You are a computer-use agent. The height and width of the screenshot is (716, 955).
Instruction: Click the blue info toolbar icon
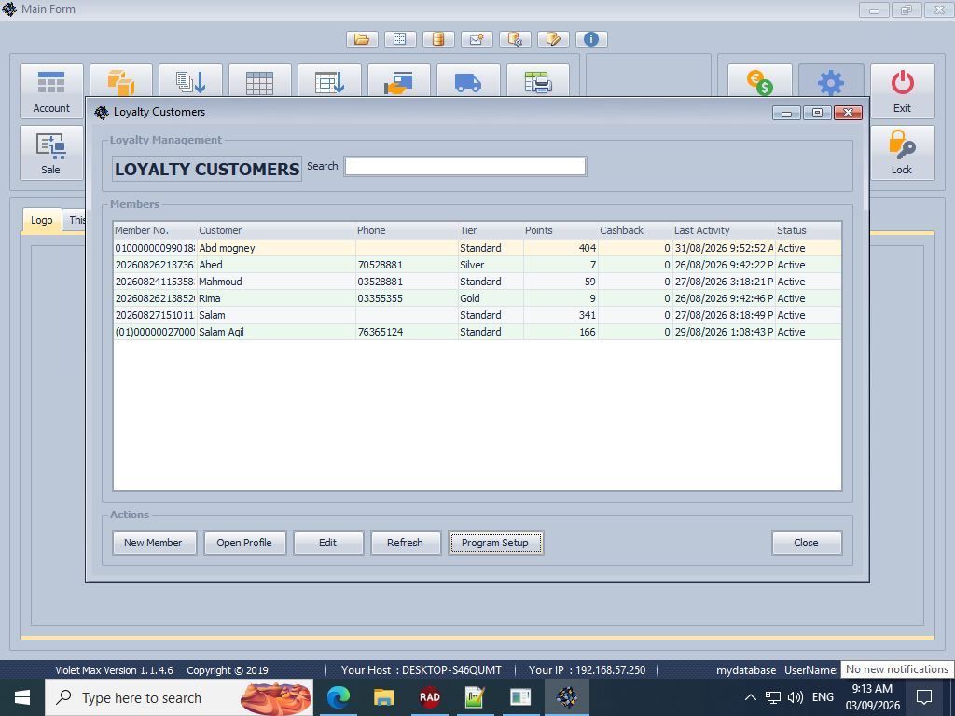590,39
